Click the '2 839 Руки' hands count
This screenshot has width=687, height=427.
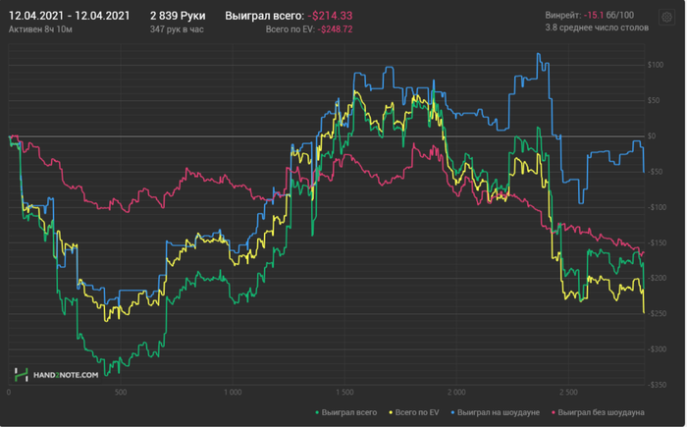178,16
